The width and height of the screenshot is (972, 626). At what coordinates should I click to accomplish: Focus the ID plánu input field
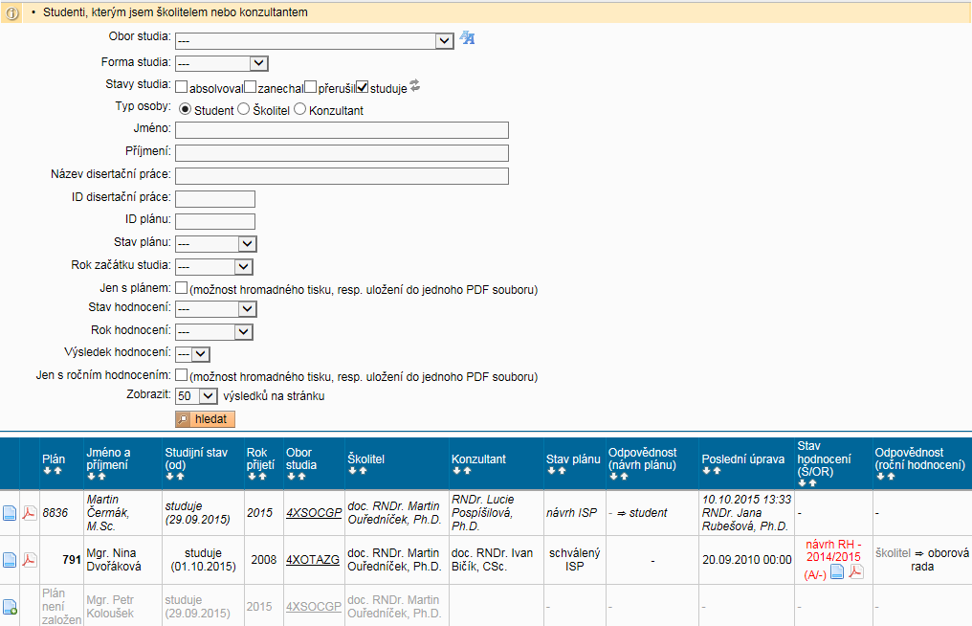pos(215,221)
